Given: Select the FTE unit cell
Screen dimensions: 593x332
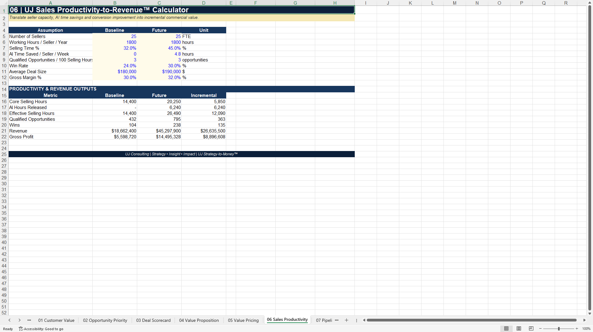Looking at the screenshot, I should [x=204, y=36].
